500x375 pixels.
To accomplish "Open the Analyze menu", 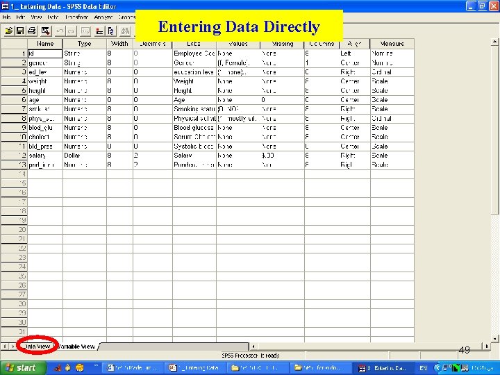I will point(103,17).
